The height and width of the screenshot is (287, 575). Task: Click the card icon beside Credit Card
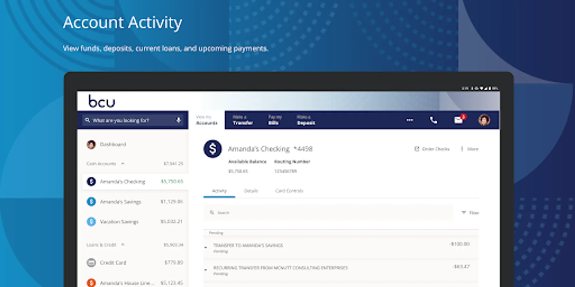coord(91,262)
